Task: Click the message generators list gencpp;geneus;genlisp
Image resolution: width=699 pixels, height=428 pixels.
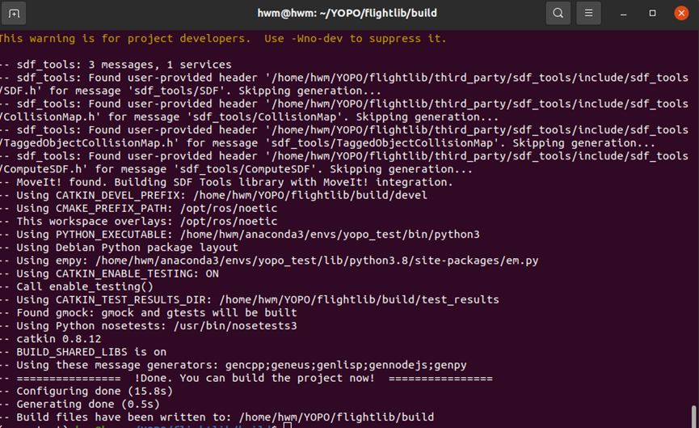Action: (x=346, y=365)
